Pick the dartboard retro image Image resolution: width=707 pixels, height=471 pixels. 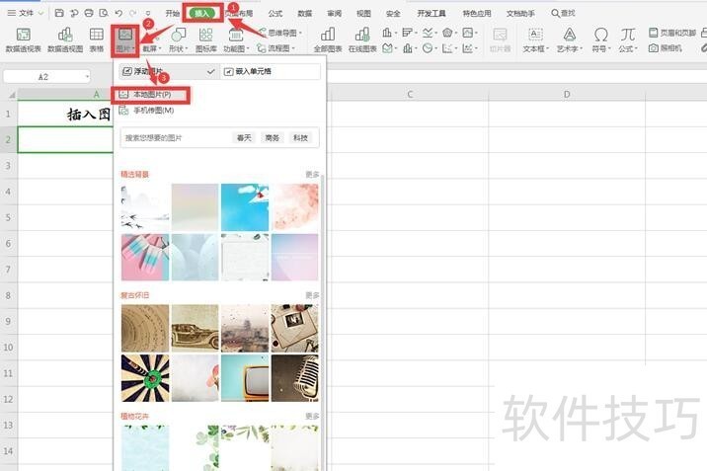pos(145,378)
